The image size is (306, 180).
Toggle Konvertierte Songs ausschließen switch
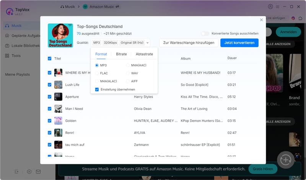pos(205,34)
